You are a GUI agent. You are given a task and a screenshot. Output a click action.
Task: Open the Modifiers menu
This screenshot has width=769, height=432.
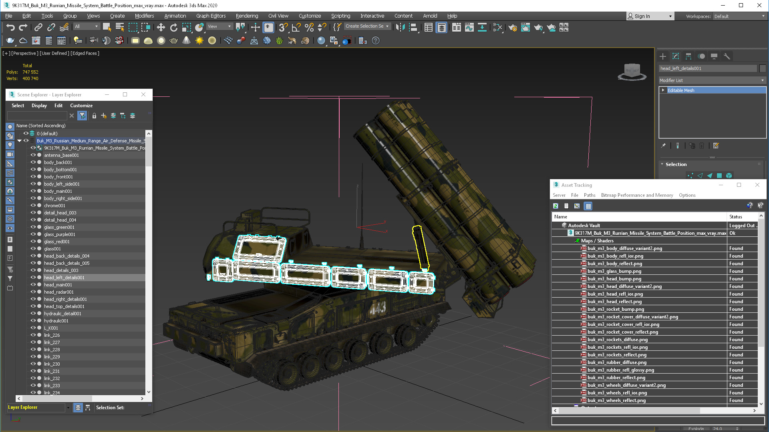pos(144,16)
